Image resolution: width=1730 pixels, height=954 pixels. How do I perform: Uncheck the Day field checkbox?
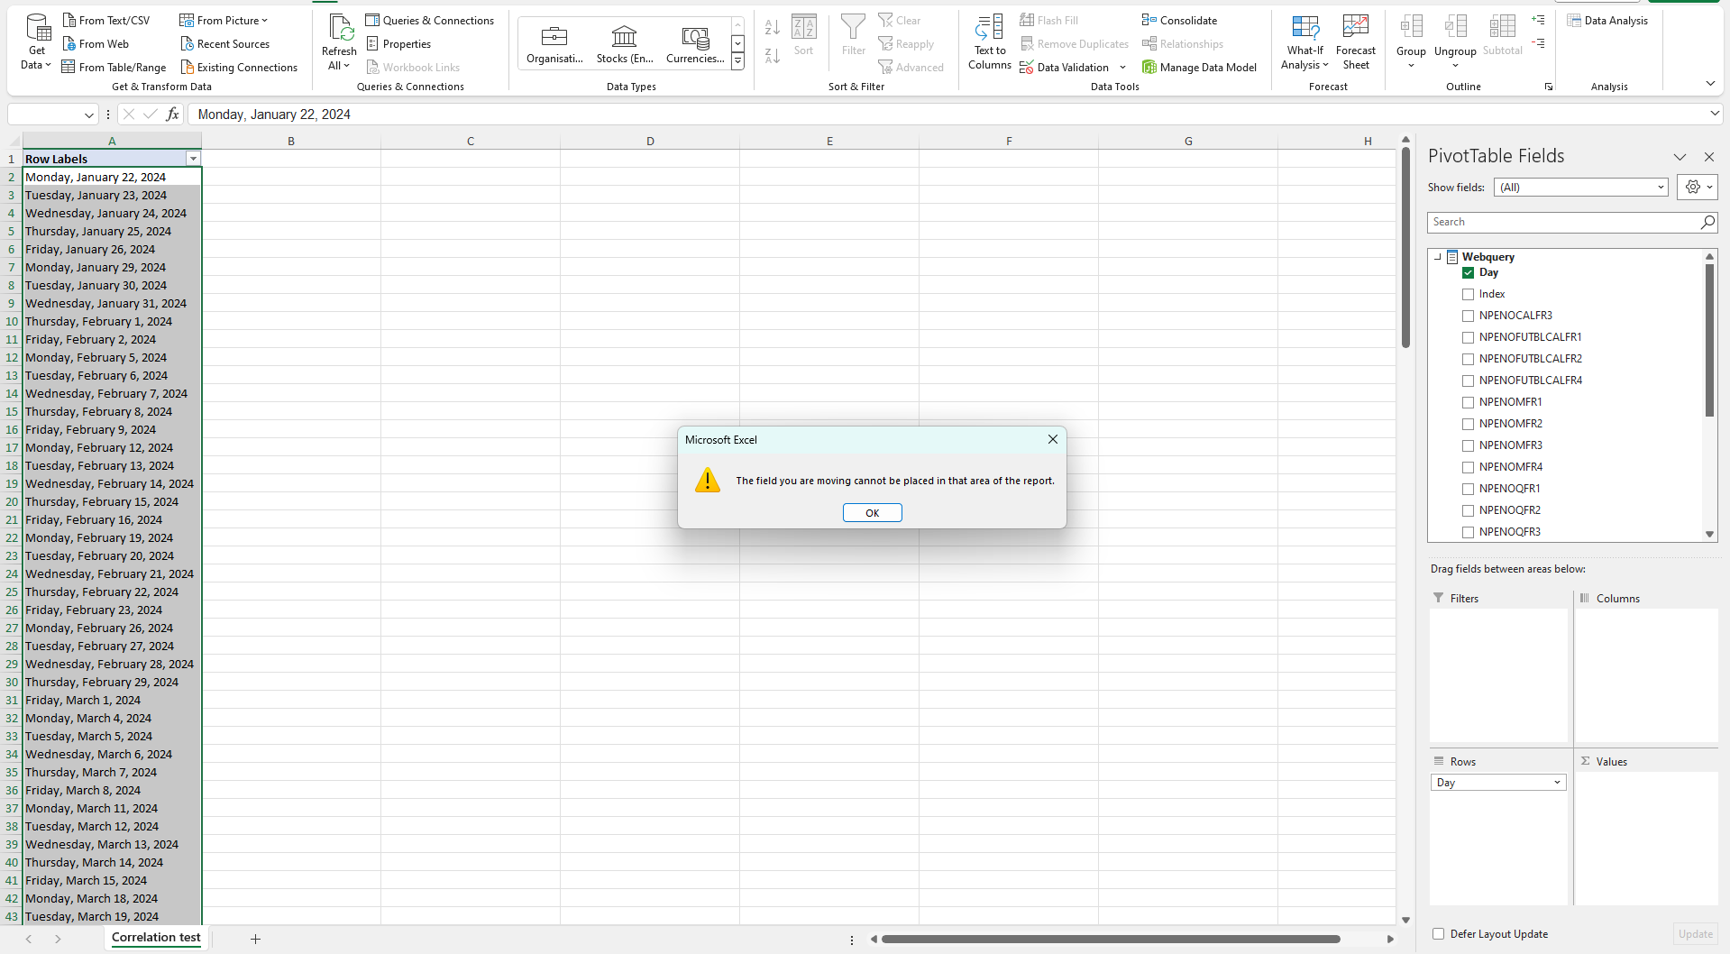click(1468, 272)
